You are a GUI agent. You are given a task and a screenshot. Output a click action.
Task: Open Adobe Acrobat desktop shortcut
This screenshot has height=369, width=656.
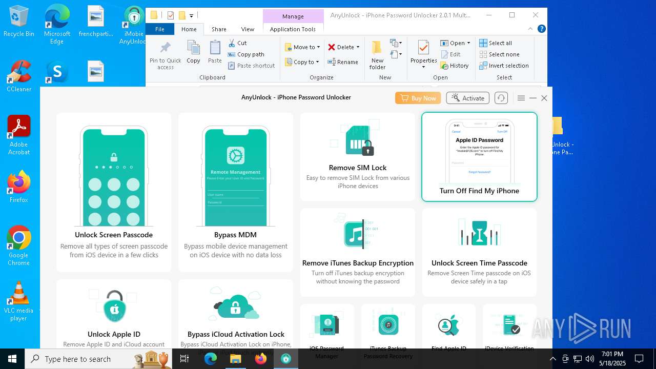click(19, 135)
